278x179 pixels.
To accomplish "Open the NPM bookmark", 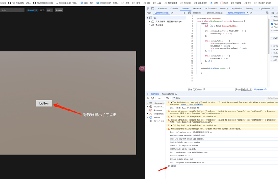I will tap(214, 3).
